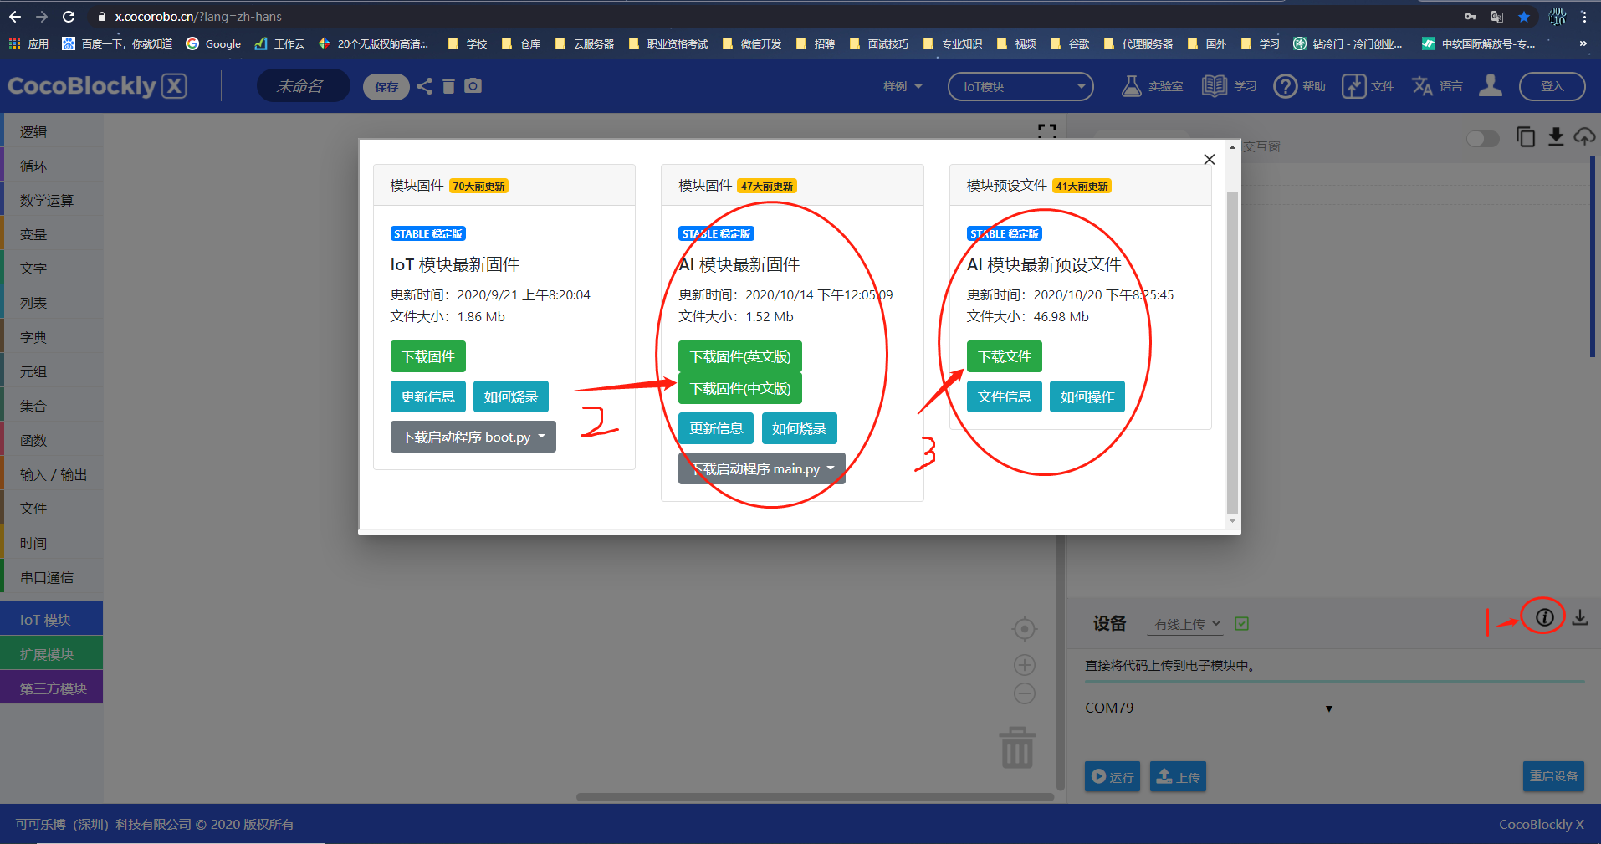The width and height of the screenshot is (1601, 844).
Task: Select the IoT 模块 category
Action: coord(52,619)
